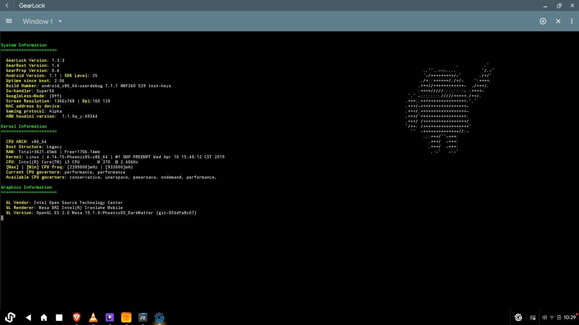The width and height of the screenshot is (579, 325).
Task: Launch Brave browser from the taskbar
Action: click(77, 317)
